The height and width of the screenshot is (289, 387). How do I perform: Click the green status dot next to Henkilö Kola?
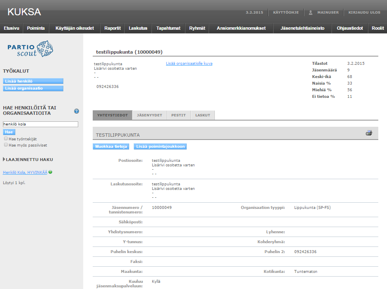point(50,172)
